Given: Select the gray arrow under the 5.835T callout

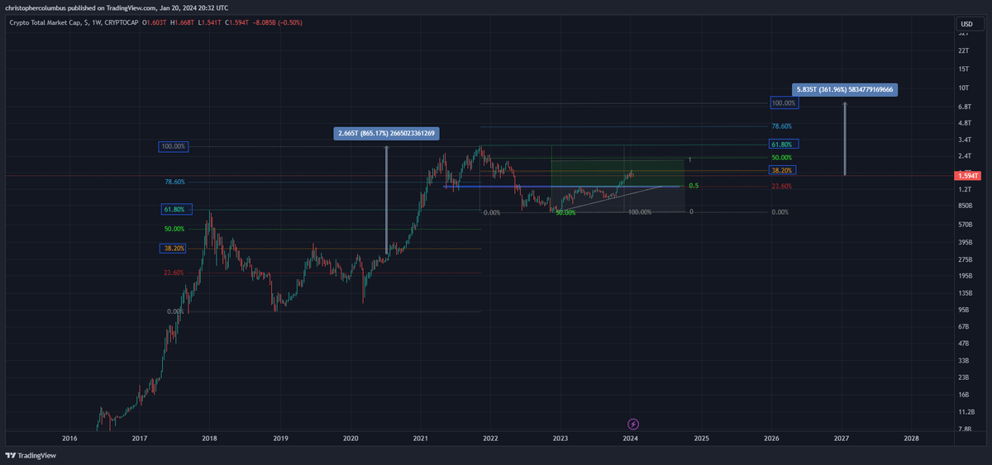Looking at the screenshot, I should click(x=844, y=139).
